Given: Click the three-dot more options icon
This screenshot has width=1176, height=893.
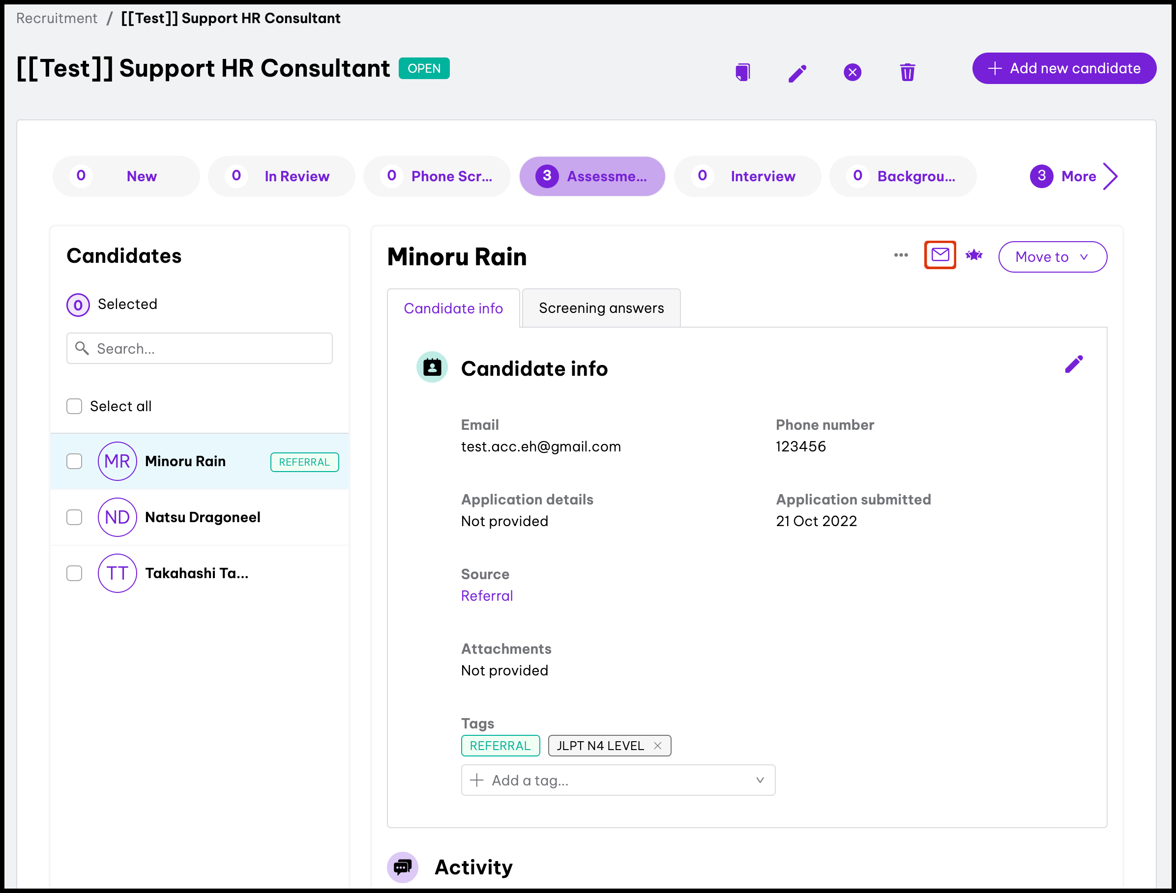Looking at the screenshot, I should [901, 255].
